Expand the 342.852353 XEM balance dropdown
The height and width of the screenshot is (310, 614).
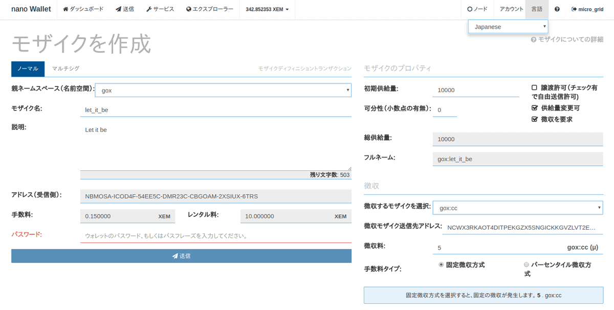coord(267,9)
